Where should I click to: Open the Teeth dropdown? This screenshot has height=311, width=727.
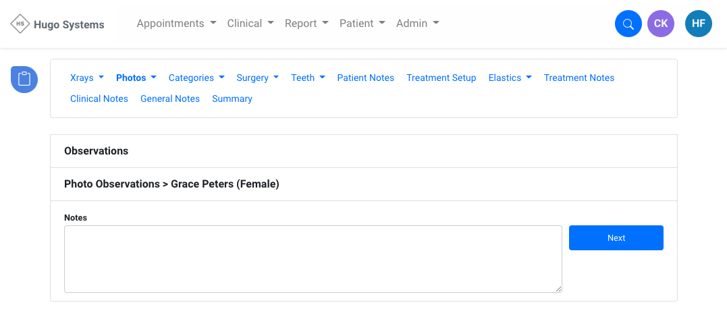[308, 78]
